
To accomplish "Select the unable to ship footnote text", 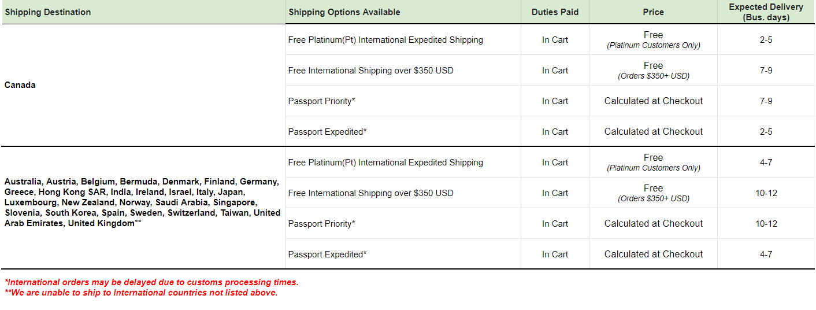I will click(141, 293).
